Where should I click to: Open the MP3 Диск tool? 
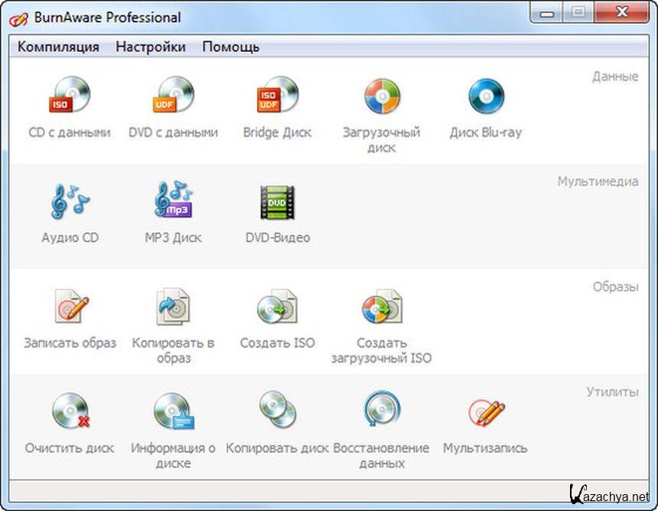click(x=173, y=203)
